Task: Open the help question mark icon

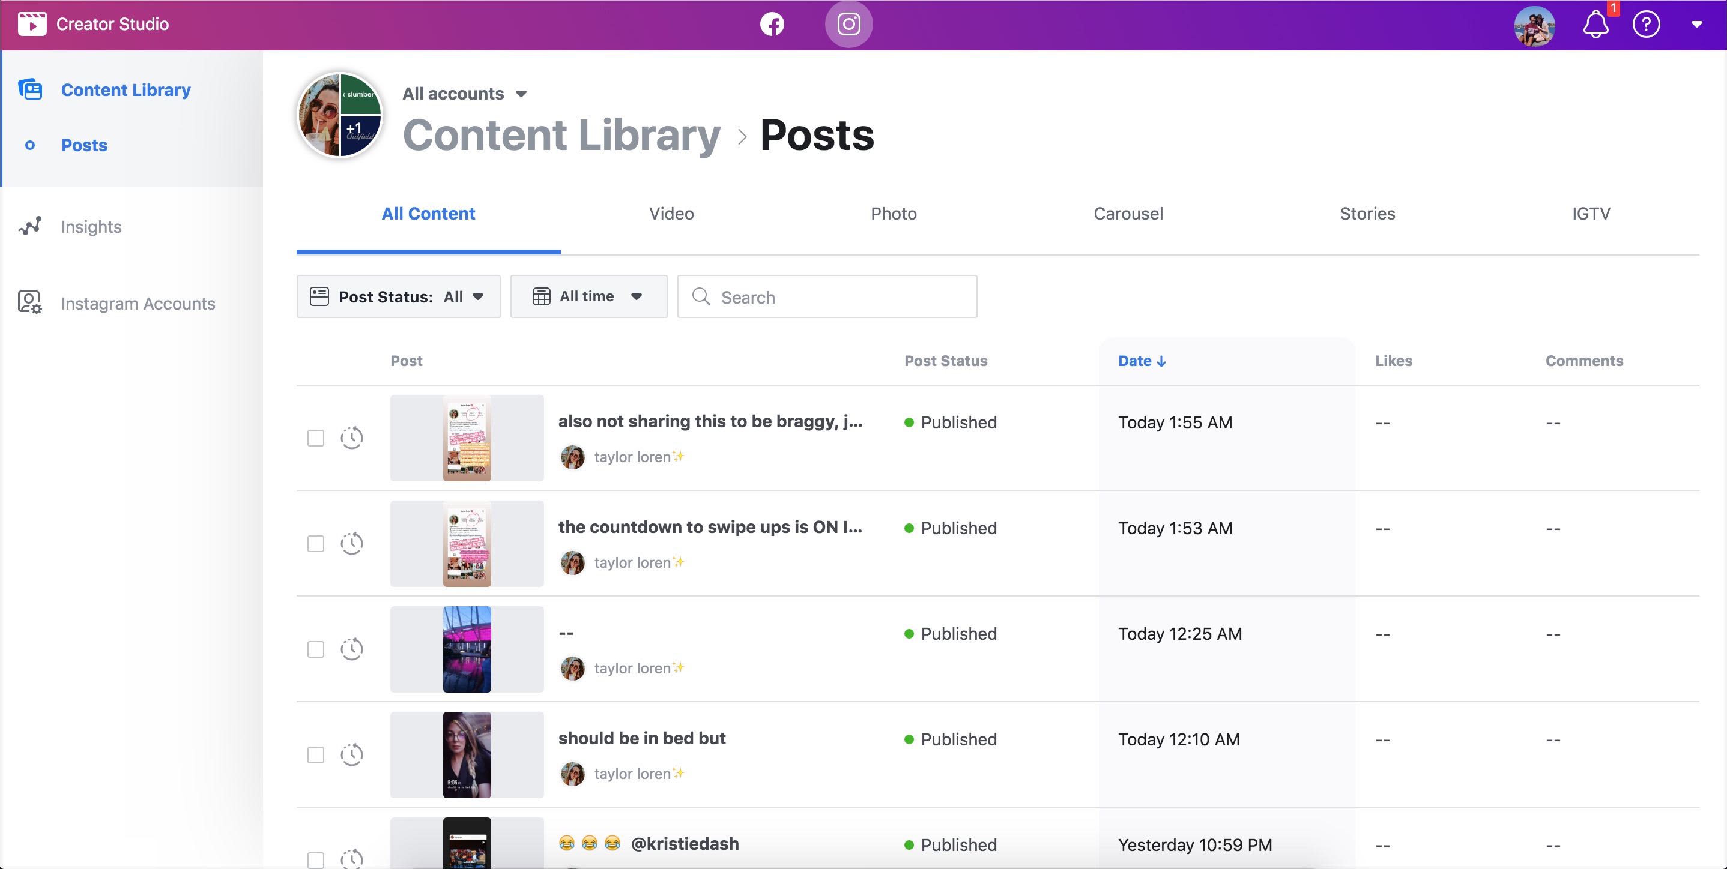Action: (x=1646, y=25)
